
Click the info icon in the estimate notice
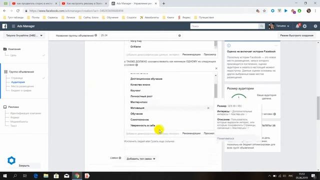[229, 45]
